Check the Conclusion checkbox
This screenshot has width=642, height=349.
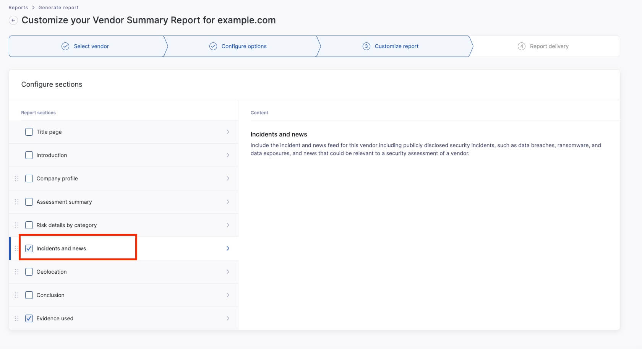click(29, 295)
